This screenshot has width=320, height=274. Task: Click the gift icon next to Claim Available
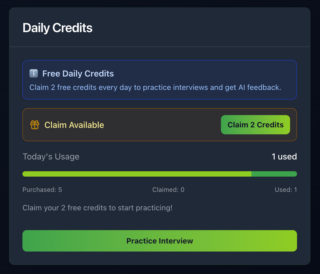35,125
